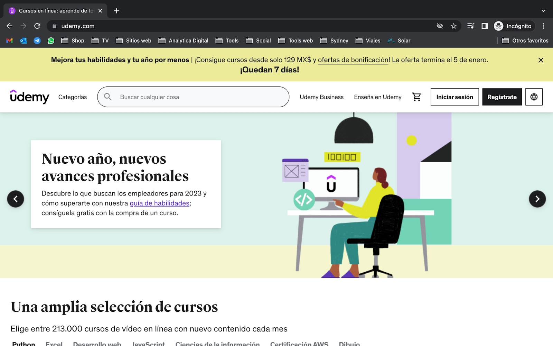Open a new browser tab
553x346 pixels.
117,11
